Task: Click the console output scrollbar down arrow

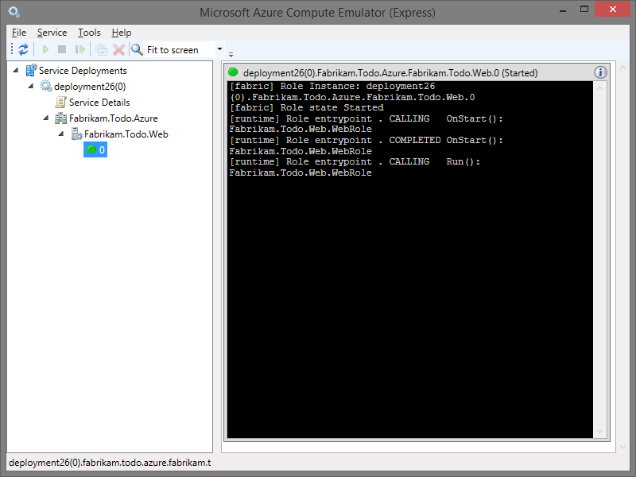Action: point(599,432)
